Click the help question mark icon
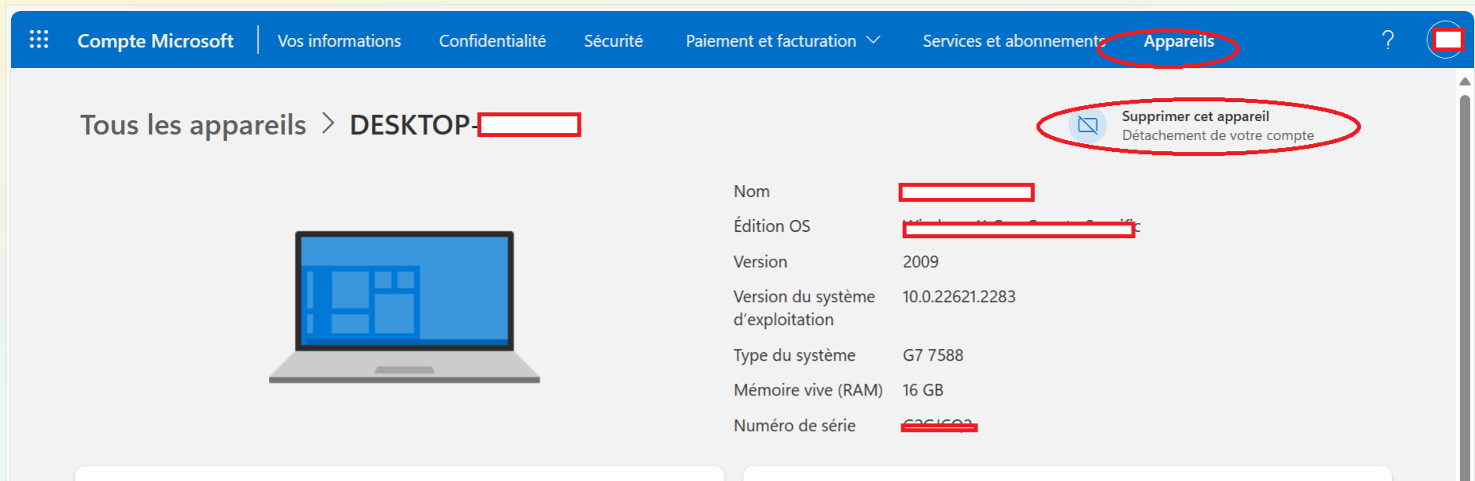This screenshot has width=1475, height=481. (x=1388, y=40)
